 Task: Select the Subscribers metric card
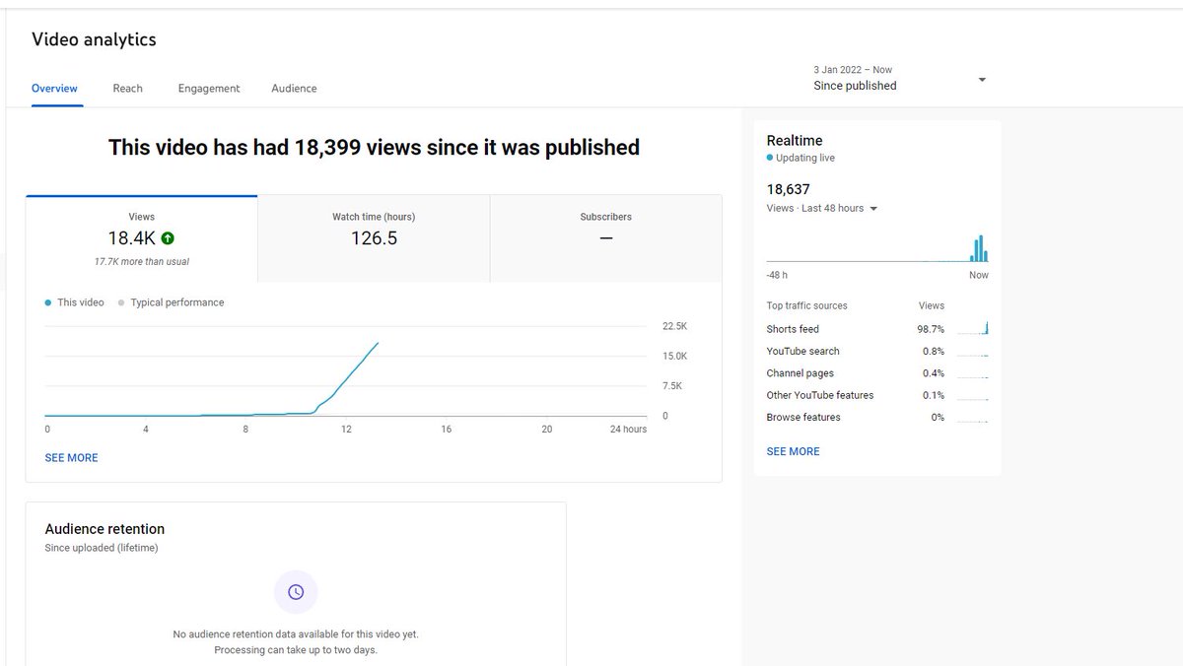(605, 238)
